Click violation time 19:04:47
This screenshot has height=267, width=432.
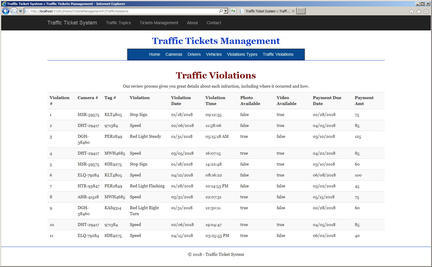213,225
